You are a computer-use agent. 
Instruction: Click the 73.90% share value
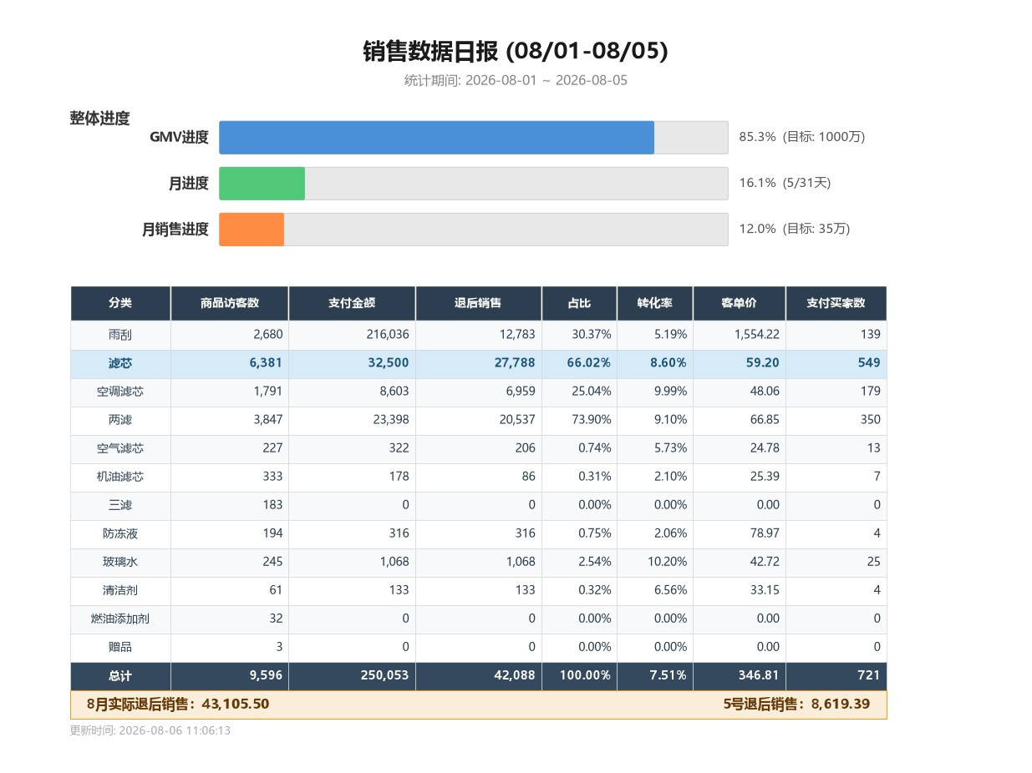(591, 420)
